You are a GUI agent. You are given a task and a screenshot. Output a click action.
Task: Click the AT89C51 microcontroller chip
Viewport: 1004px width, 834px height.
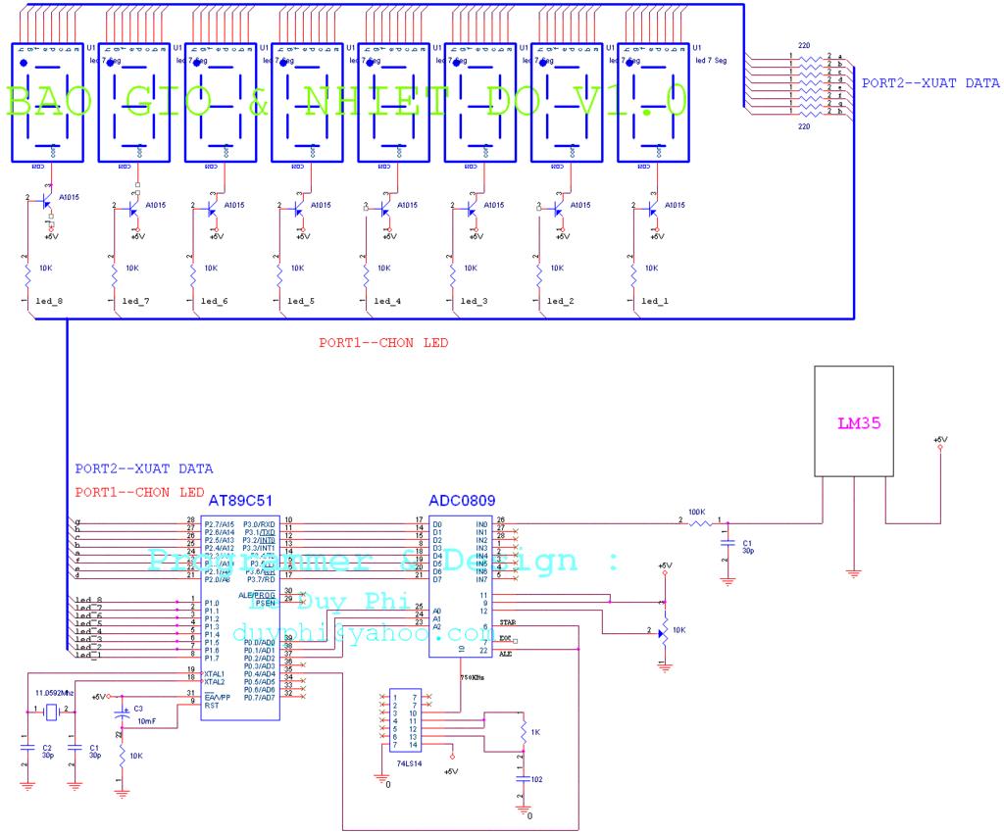coord(240,617)
